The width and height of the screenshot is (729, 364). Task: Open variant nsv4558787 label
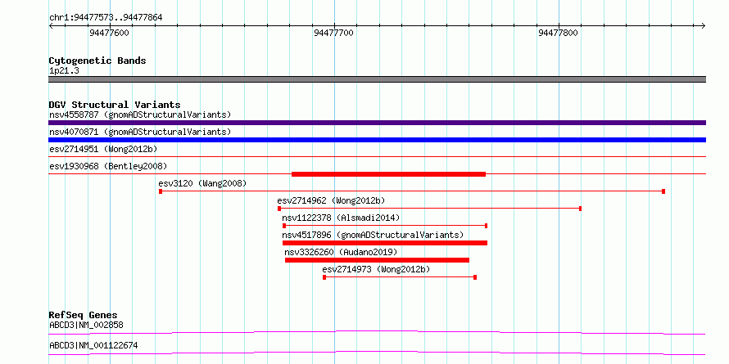coord(140,115)
